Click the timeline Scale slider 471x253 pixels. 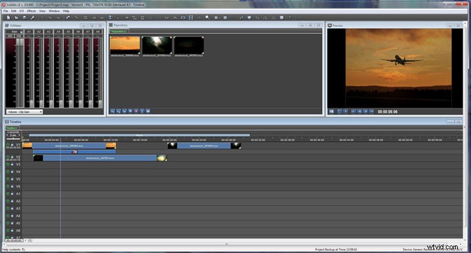coord(14,138)
